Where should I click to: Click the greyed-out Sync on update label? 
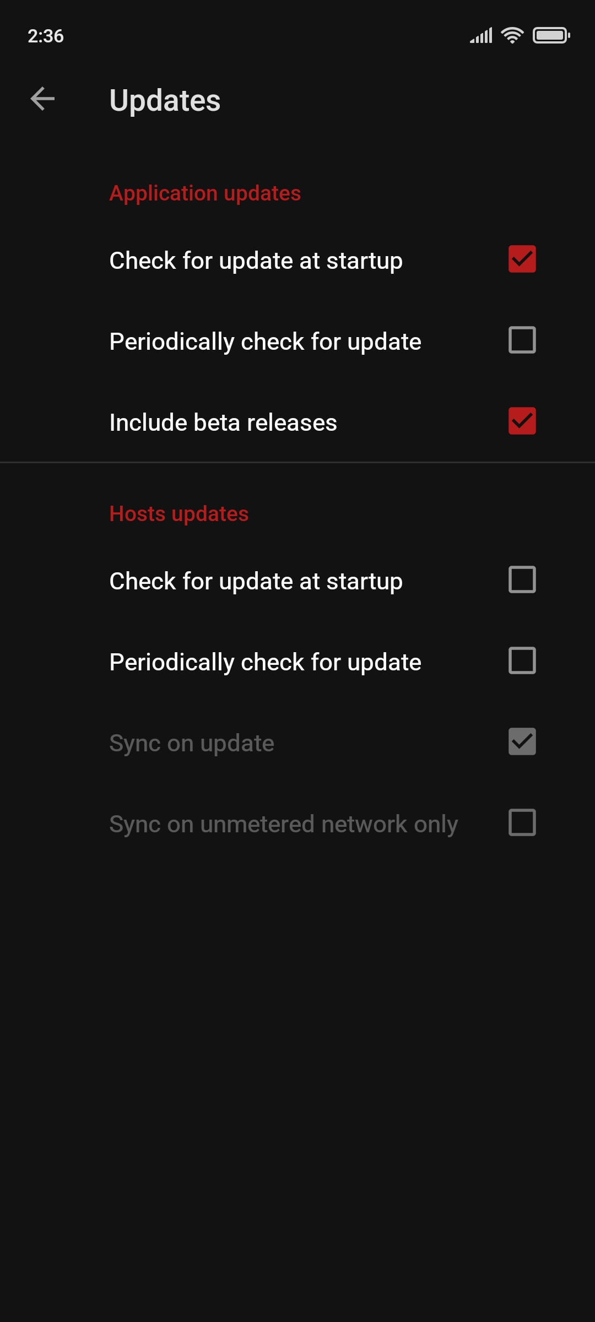click(x=191, y=743)
